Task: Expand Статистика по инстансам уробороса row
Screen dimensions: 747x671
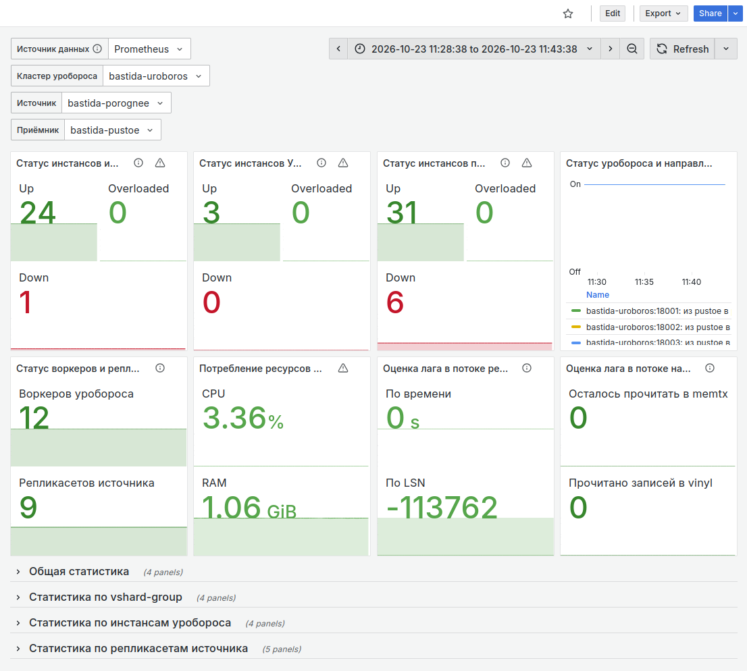Action: 130,623
